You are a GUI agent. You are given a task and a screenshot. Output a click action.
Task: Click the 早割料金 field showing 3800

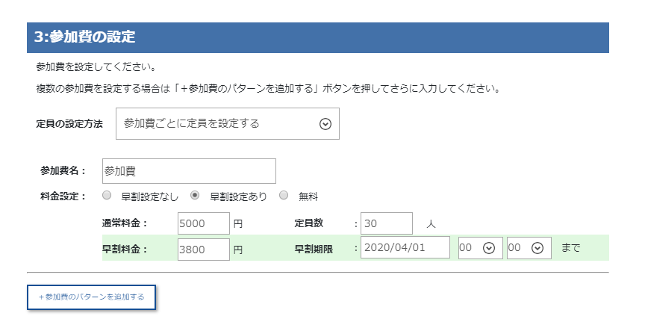click(x=204, y=250)
